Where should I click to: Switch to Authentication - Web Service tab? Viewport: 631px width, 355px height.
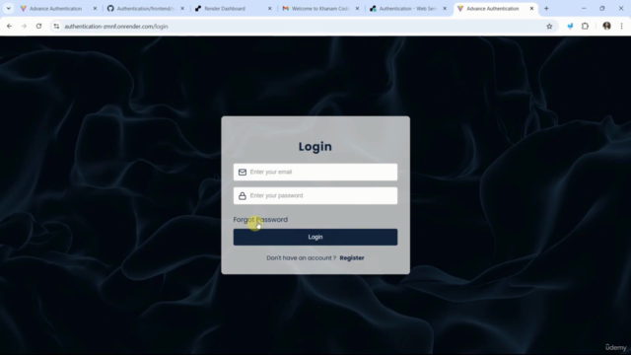tap(407, 9)
